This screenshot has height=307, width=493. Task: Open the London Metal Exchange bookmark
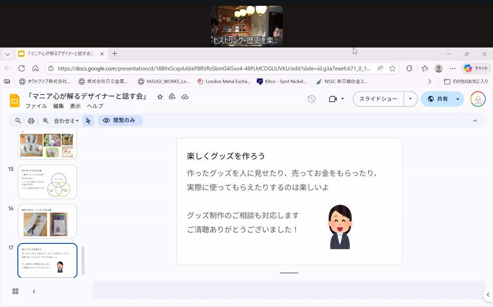point(224,81)
